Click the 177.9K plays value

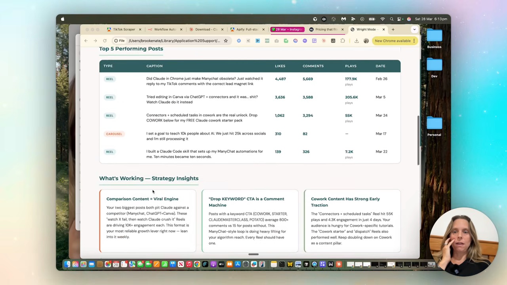(x=351, y=79)
